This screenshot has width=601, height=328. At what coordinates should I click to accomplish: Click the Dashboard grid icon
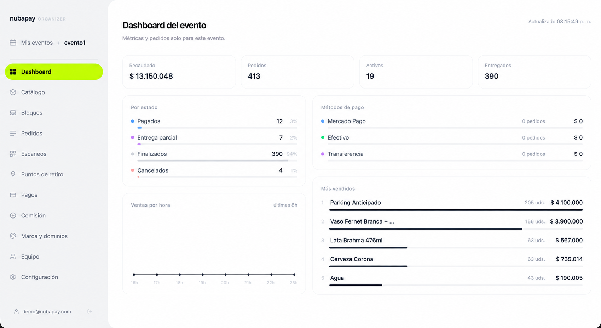13,72
